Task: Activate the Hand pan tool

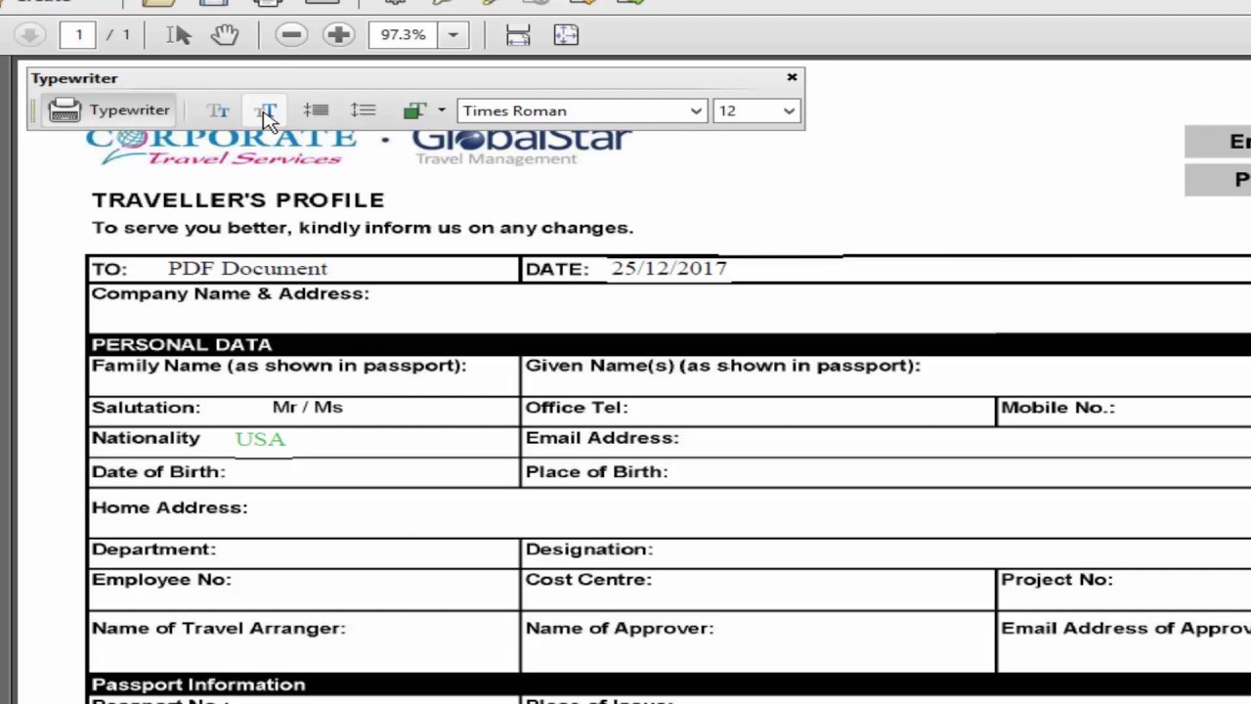Action: pos(225,35)
